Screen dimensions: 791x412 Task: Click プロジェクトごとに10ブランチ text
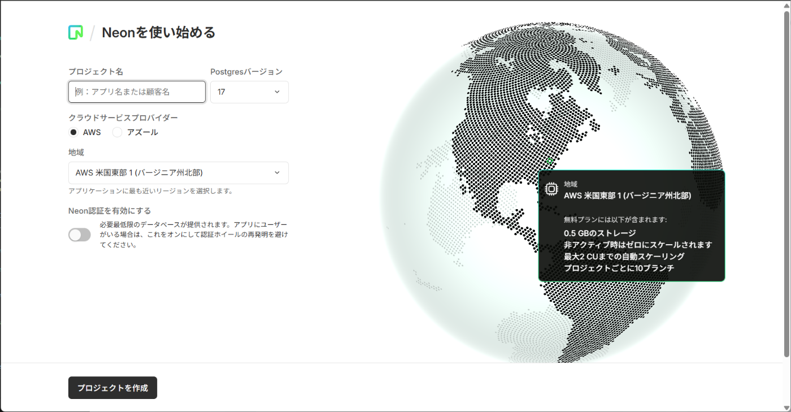click(x=619, y=268)
